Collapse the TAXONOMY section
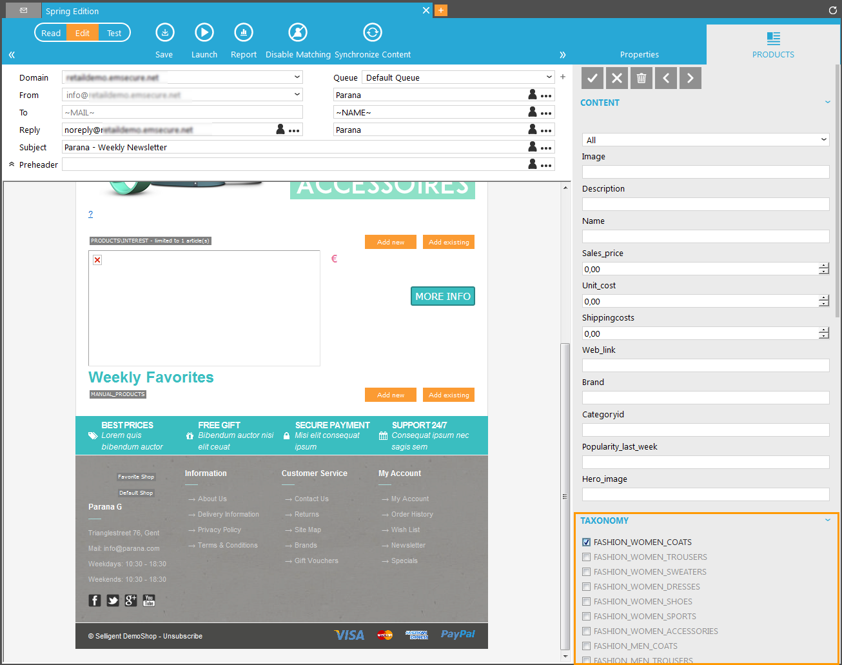The width and height of the screenshot is (842, 665). coord(828,521)
